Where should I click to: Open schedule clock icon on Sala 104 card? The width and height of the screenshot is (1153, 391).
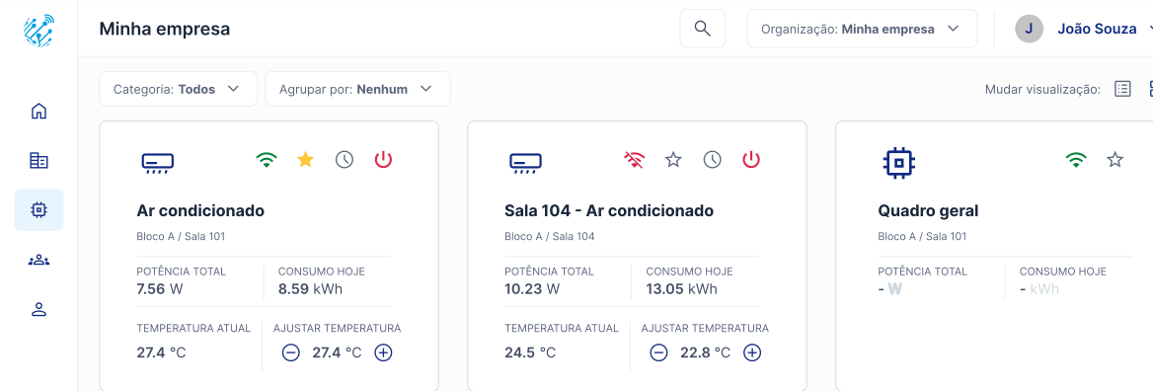pos(712,160)
